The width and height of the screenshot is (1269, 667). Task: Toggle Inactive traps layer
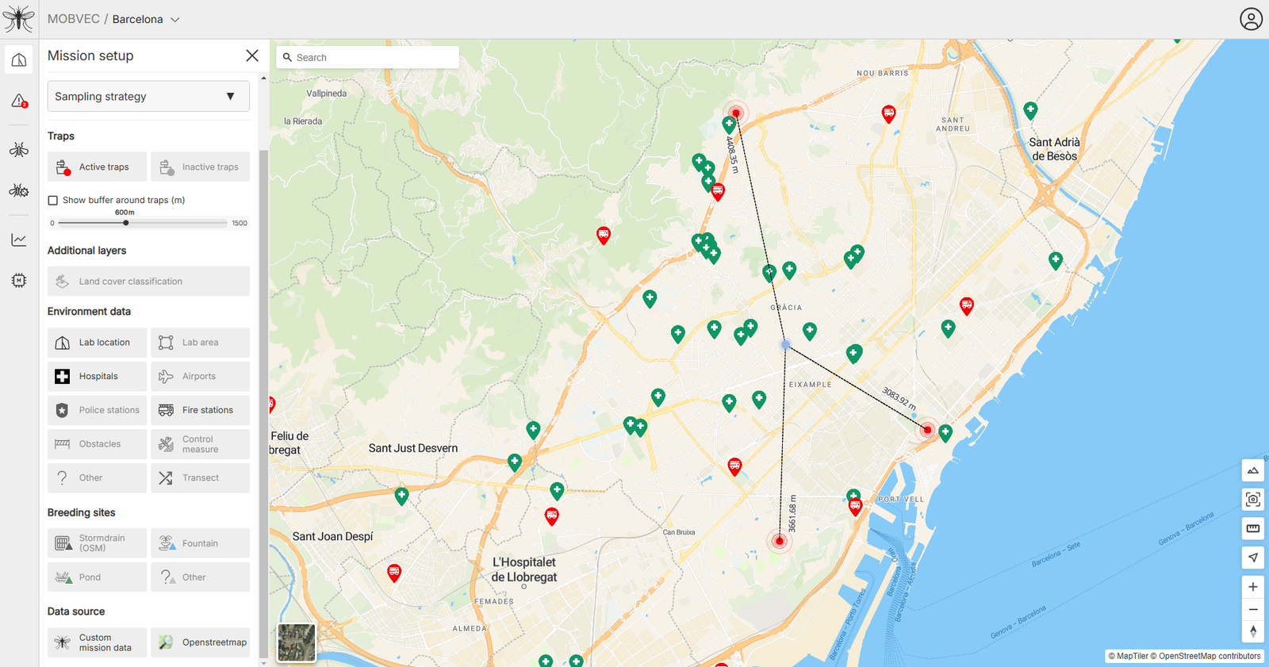click(x=200, y=167)
